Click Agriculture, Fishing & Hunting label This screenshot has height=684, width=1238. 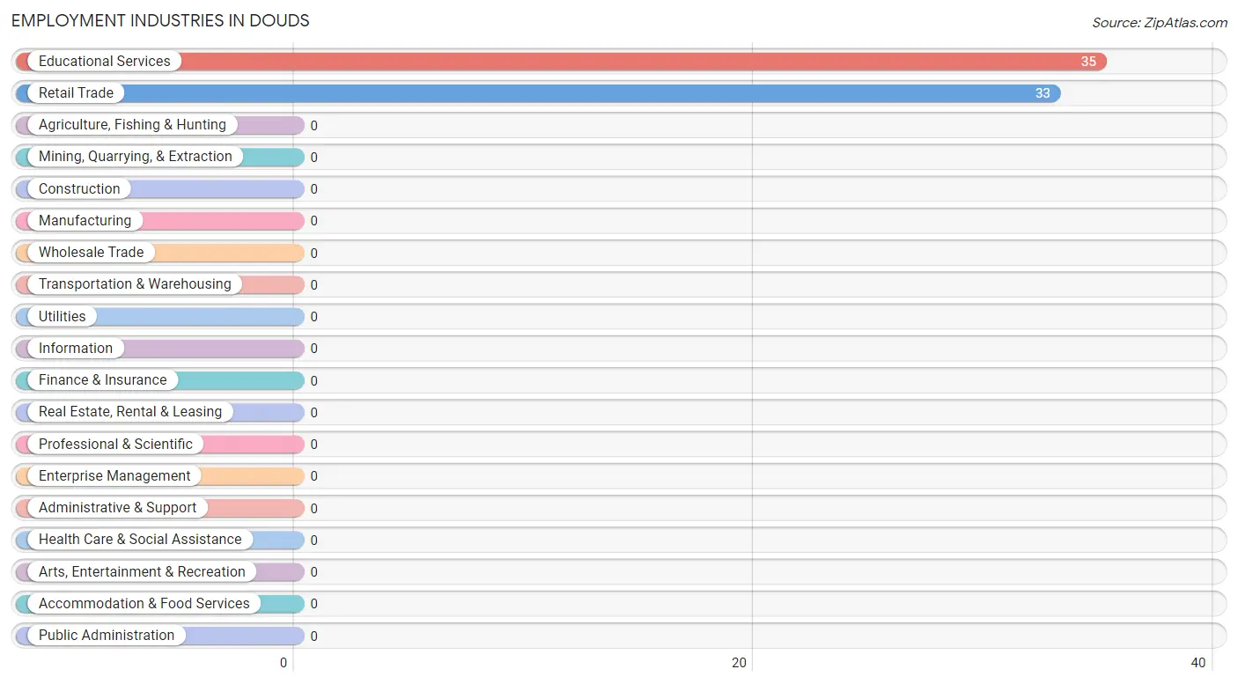pyautogui.click(x=132, y=125)
